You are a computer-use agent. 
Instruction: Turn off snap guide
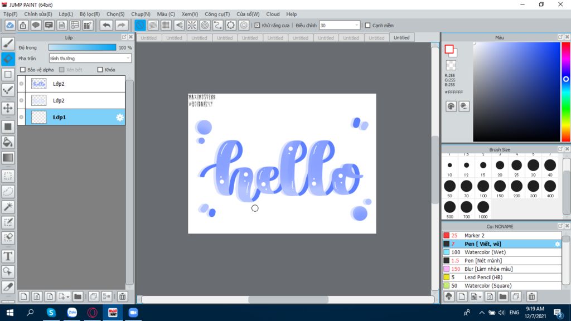click(140, 26)
